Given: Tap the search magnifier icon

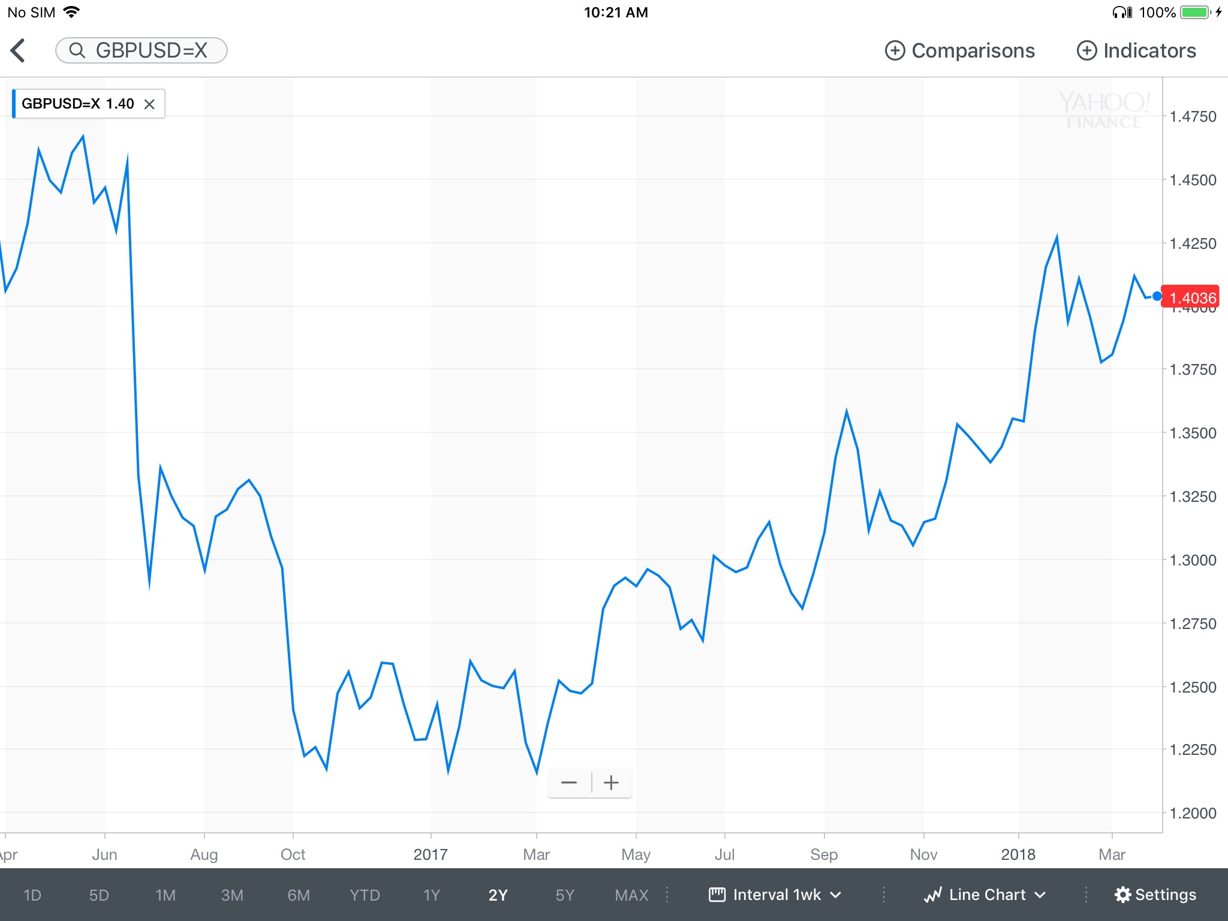Looking at the screenshot, I should [77, 50].
